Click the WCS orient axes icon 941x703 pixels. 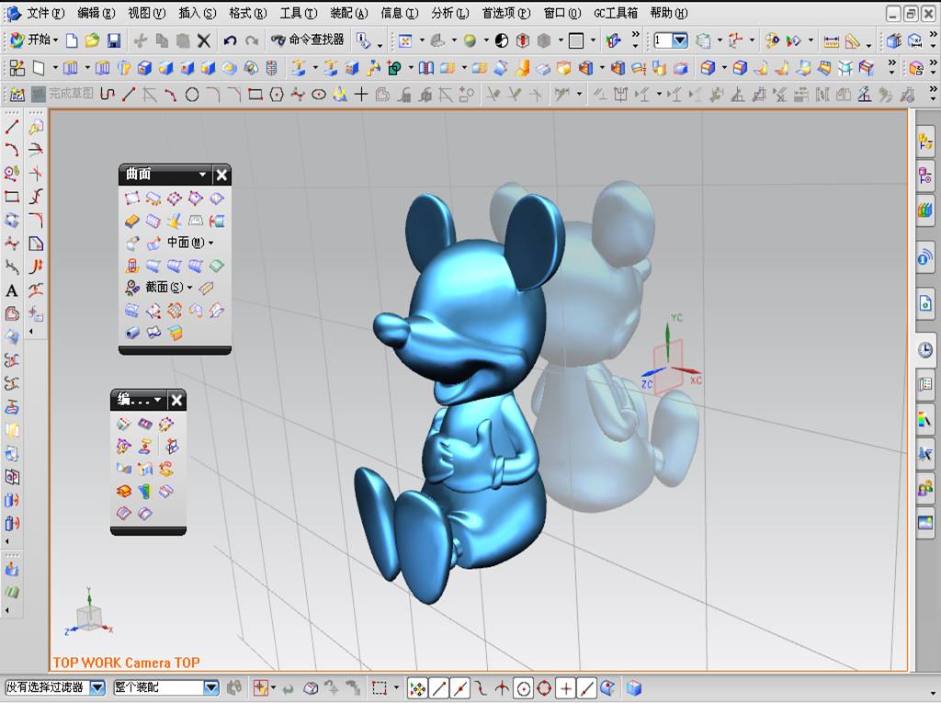coord(735,40)
